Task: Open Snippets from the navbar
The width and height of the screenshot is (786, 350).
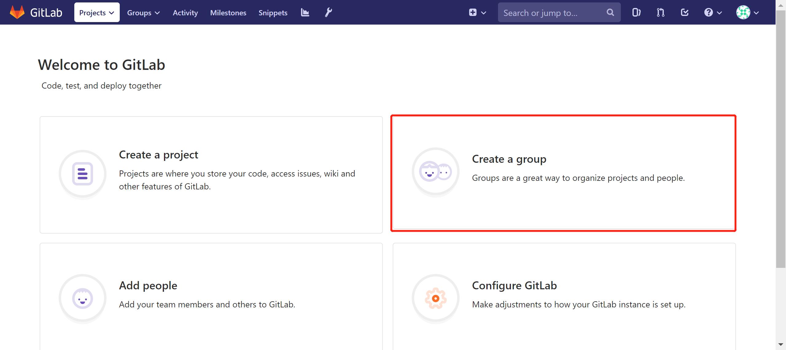Action: pos(273,13)
